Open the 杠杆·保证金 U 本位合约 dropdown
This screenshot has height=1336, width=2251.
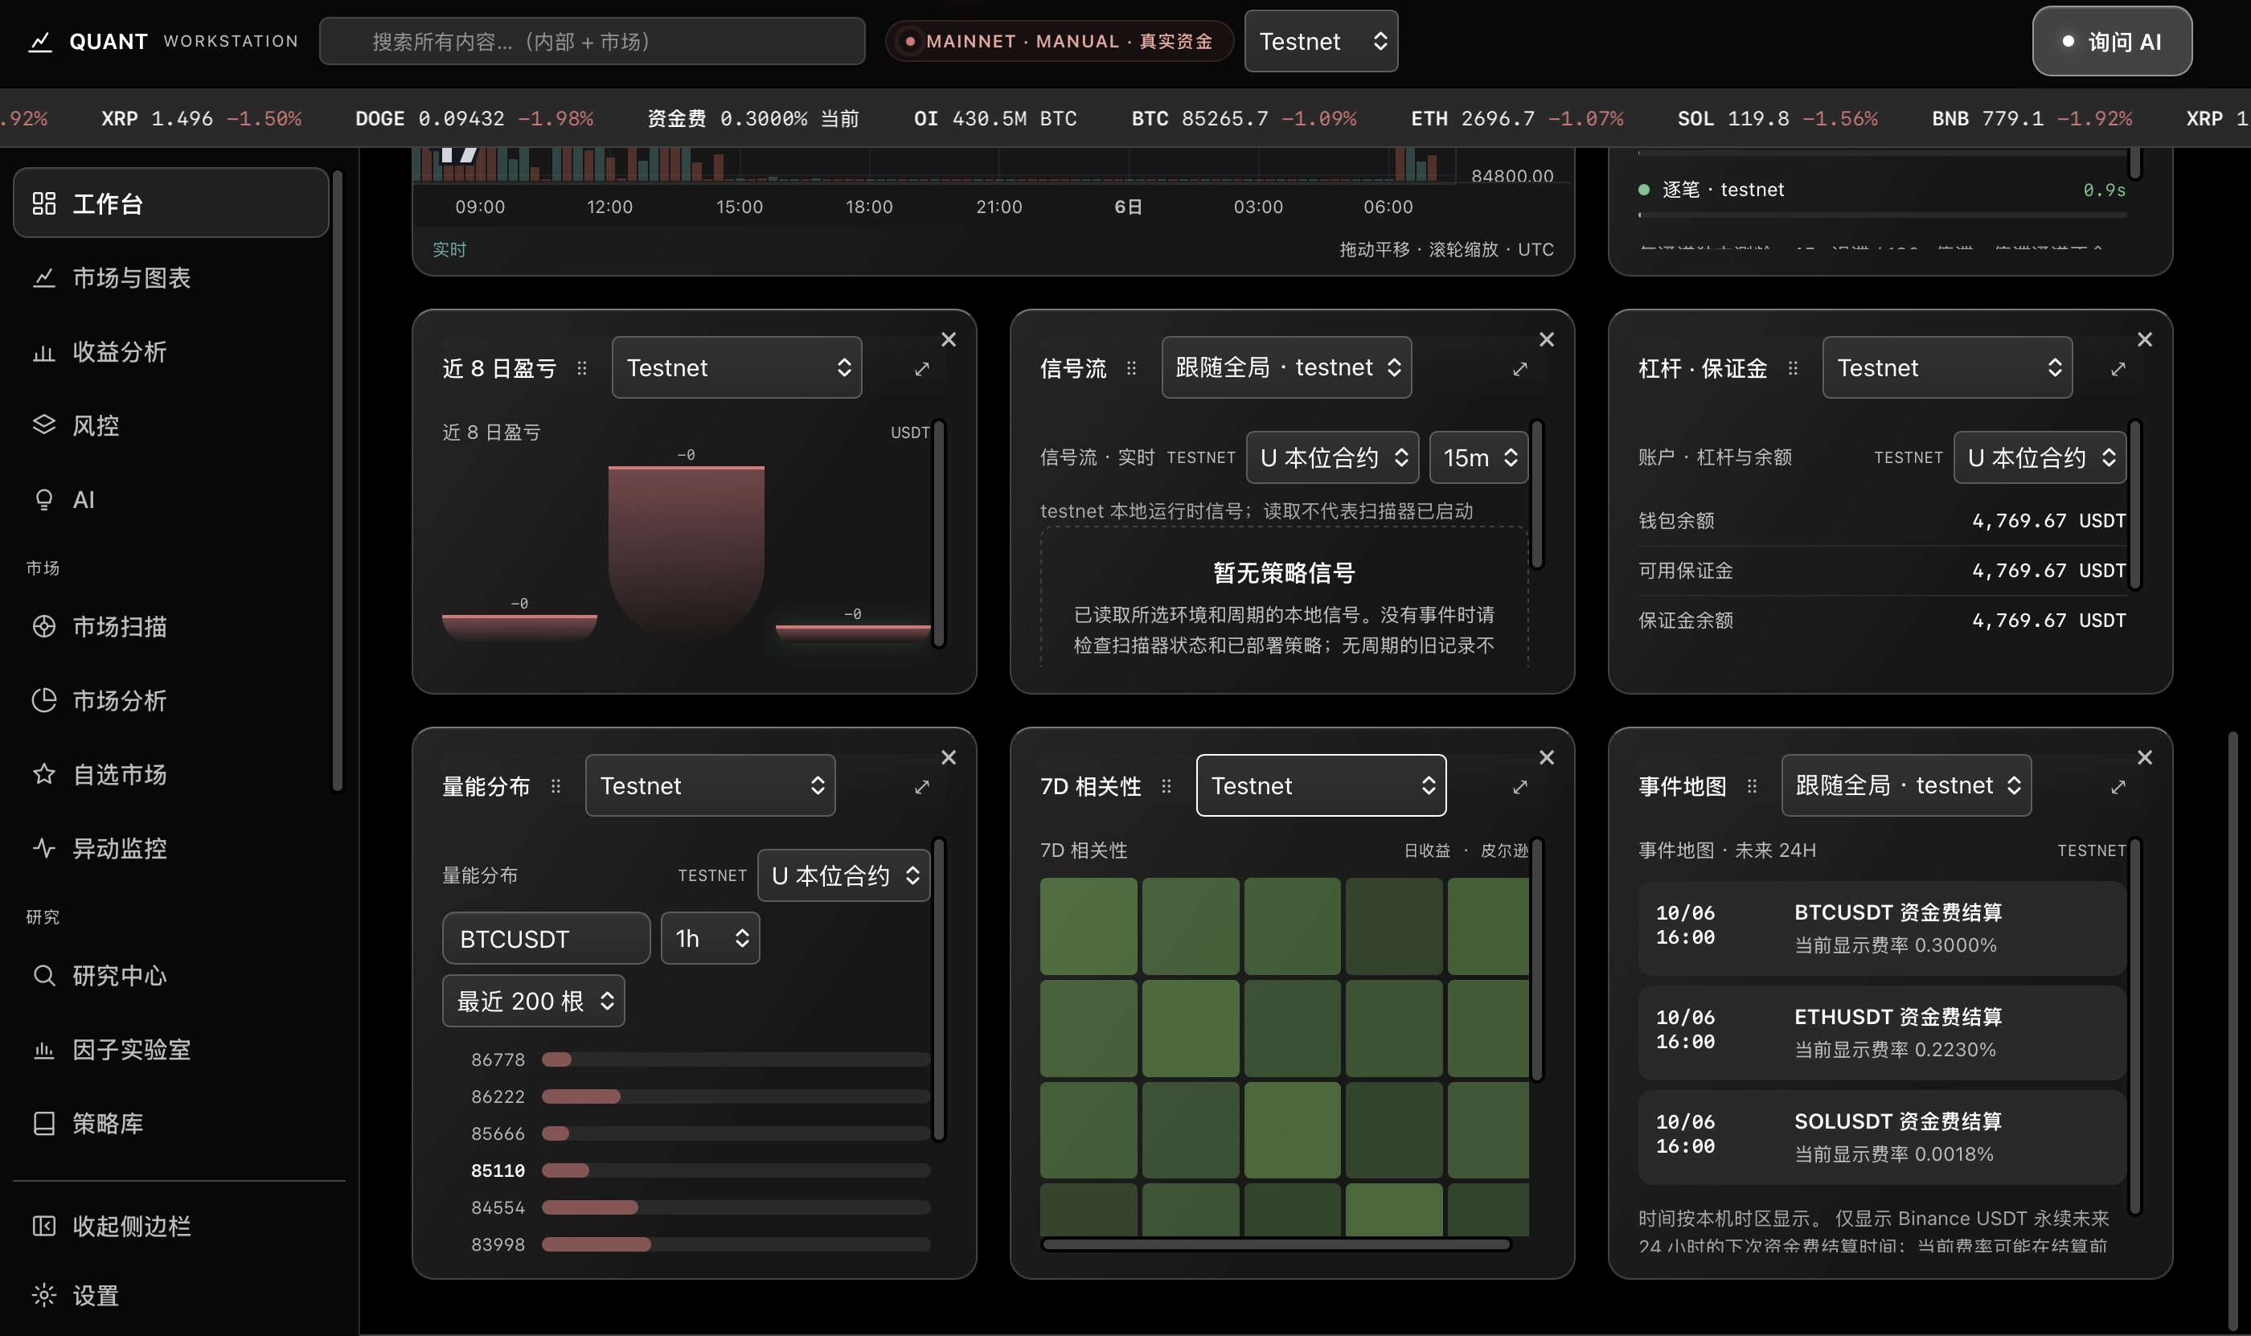point(2040,457)
